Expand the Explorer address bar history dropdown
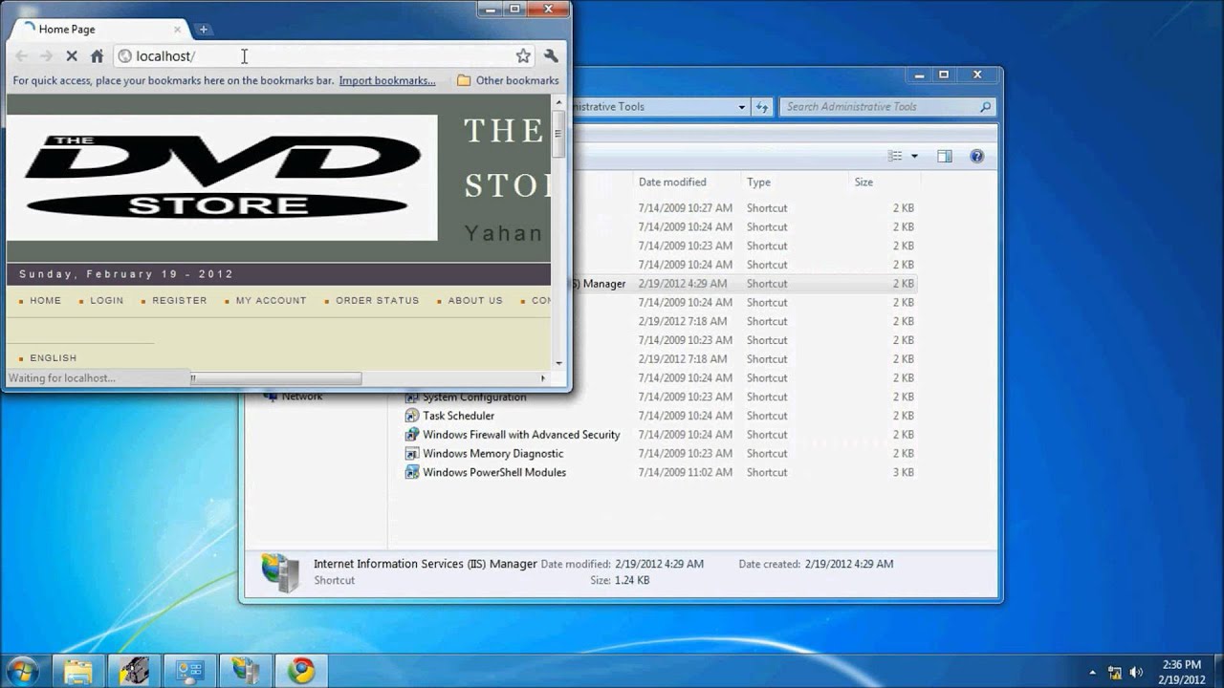The image size is (1224, 688). click(741, 107)
